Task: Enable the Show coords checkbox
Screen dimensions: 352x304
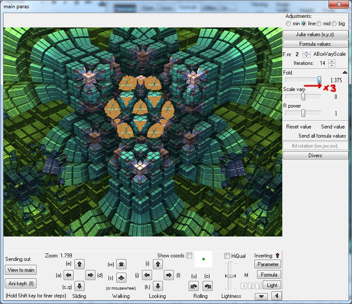Action: coord(189,256)
